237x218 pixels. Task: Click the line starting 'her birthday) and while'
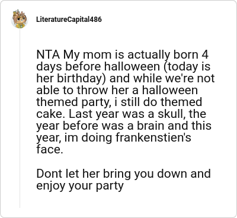pos(126,78)
